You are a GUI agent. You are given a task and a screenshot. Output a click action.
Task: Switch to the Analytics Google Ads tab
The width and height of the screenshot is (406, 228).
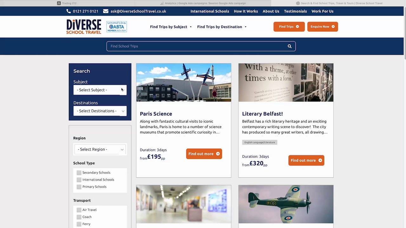pos(203,3)
